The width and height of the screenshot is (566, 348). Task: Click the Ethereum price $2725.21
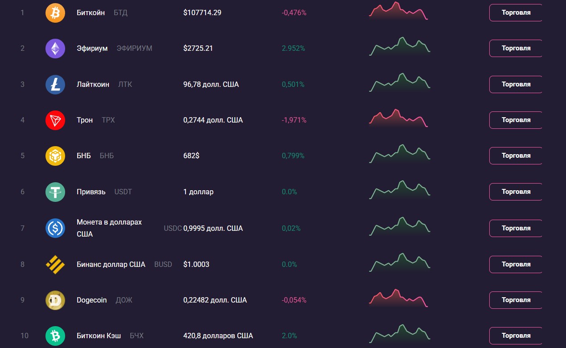(198, 48)
